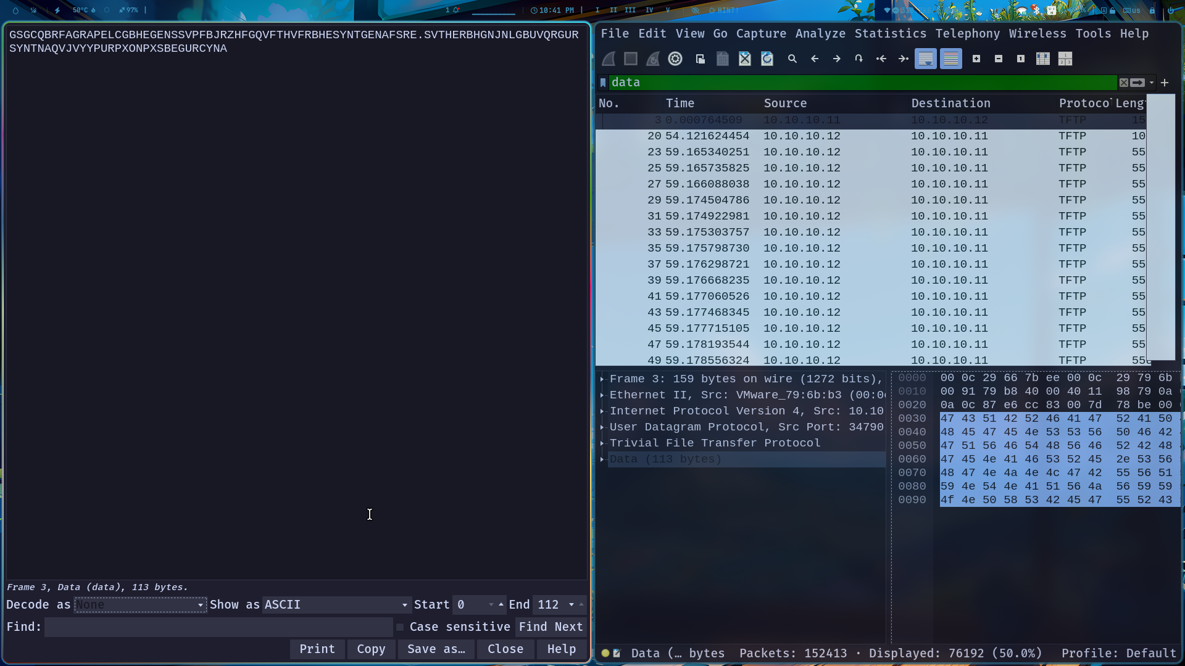1185x666 pixels.
Task: Open the Telephony menu
Action: click(x=968, y=33)
